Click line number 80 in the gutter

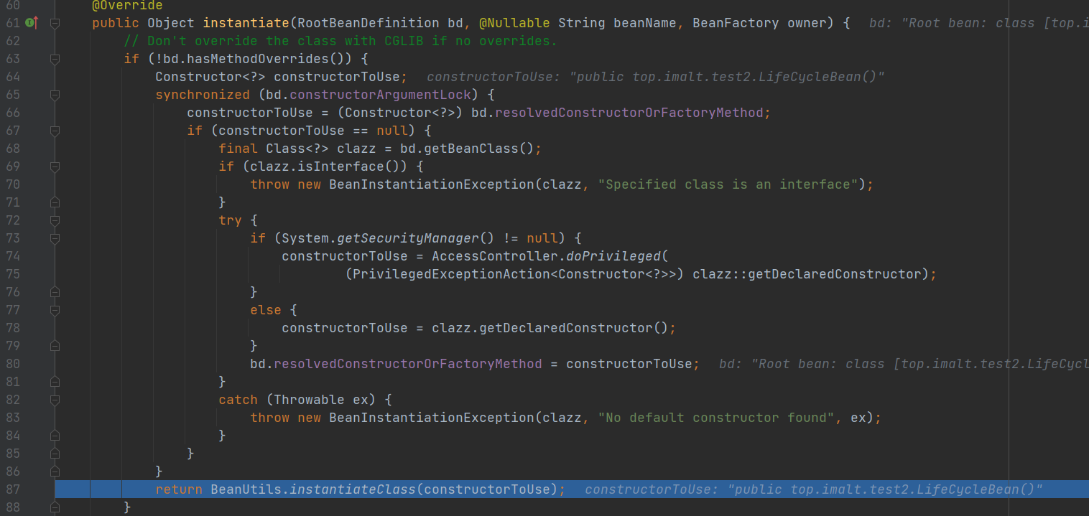pos(13,364)
